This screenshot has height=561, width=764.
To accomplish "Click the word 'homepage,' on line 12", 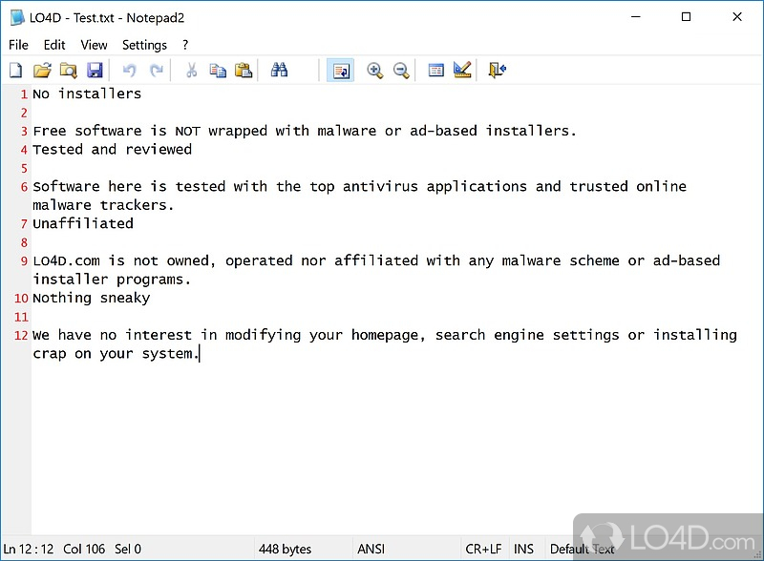I will click(x=389, y=336).
